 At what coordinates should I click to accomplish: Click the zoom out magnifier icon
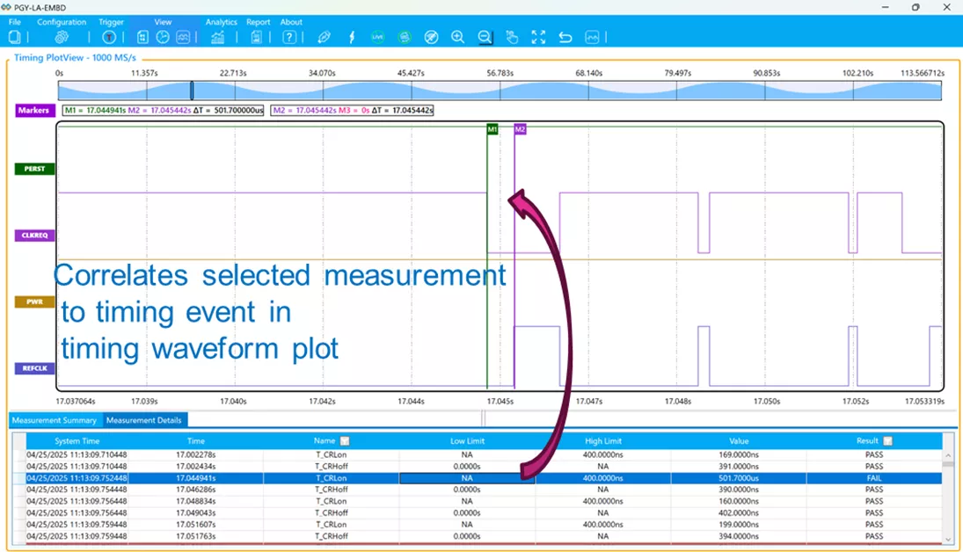tap(485, 37)
